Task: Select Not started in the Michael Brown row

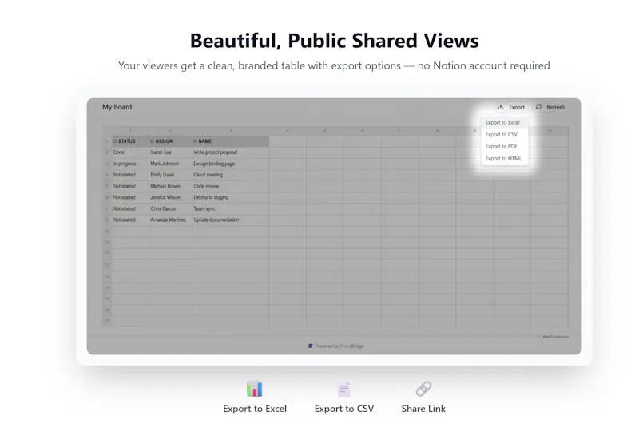Action: coord(130,186)
